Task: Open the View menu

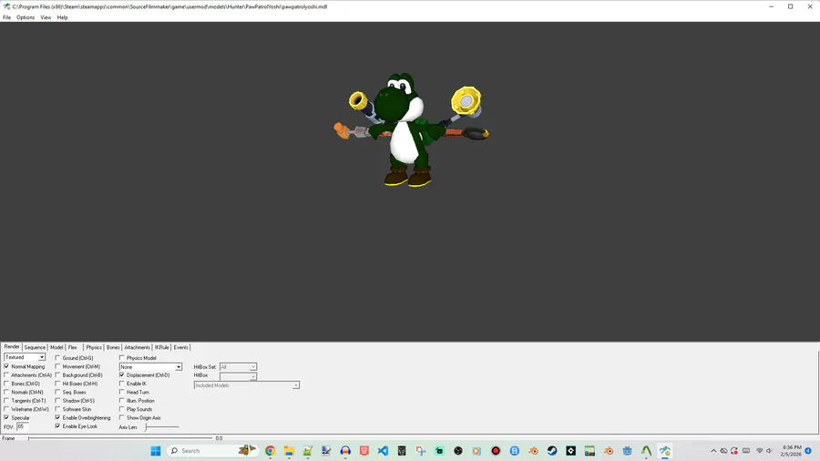Action: click(46, 17)
